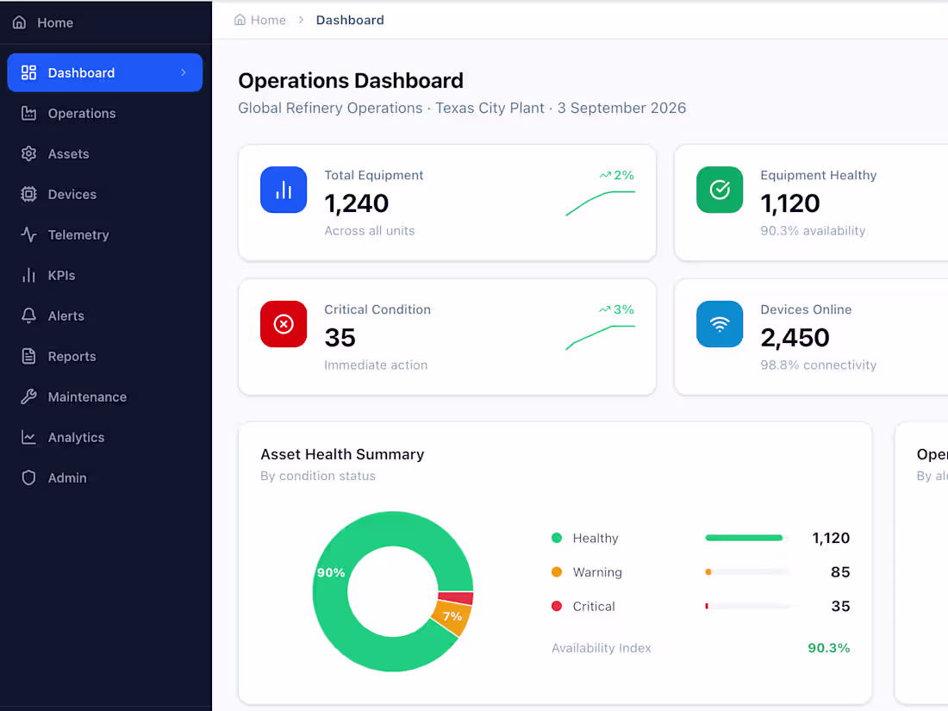The image size is (948, 711).
Task: Click the Warning progress bar
Action: (746, 571)
